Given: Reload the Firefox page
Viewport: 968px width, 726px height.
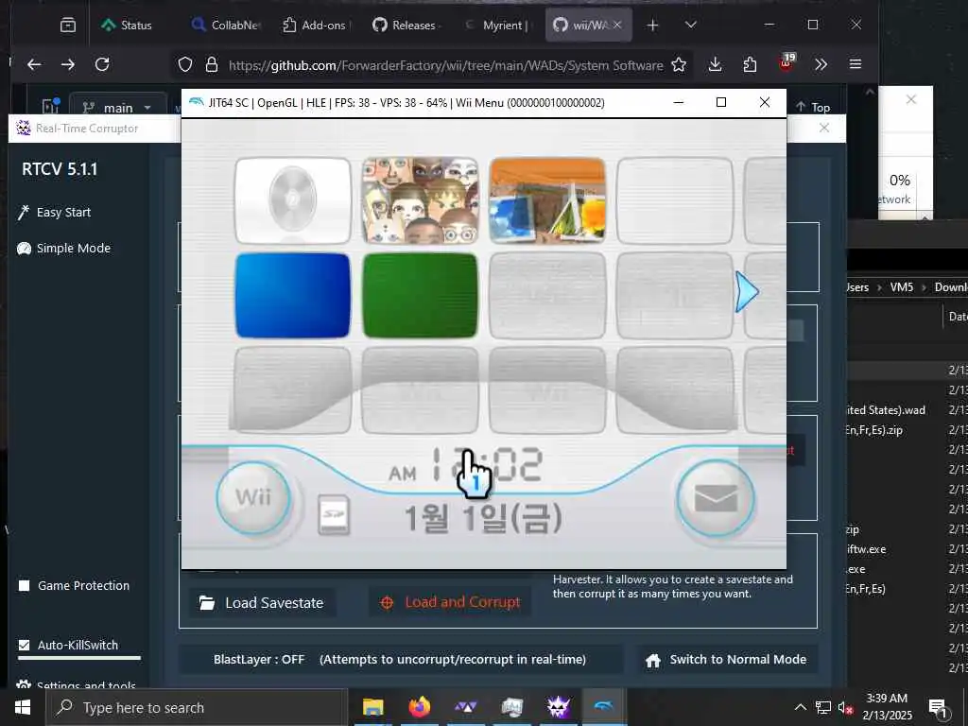Looking at the screenshot, I should 102,64.
